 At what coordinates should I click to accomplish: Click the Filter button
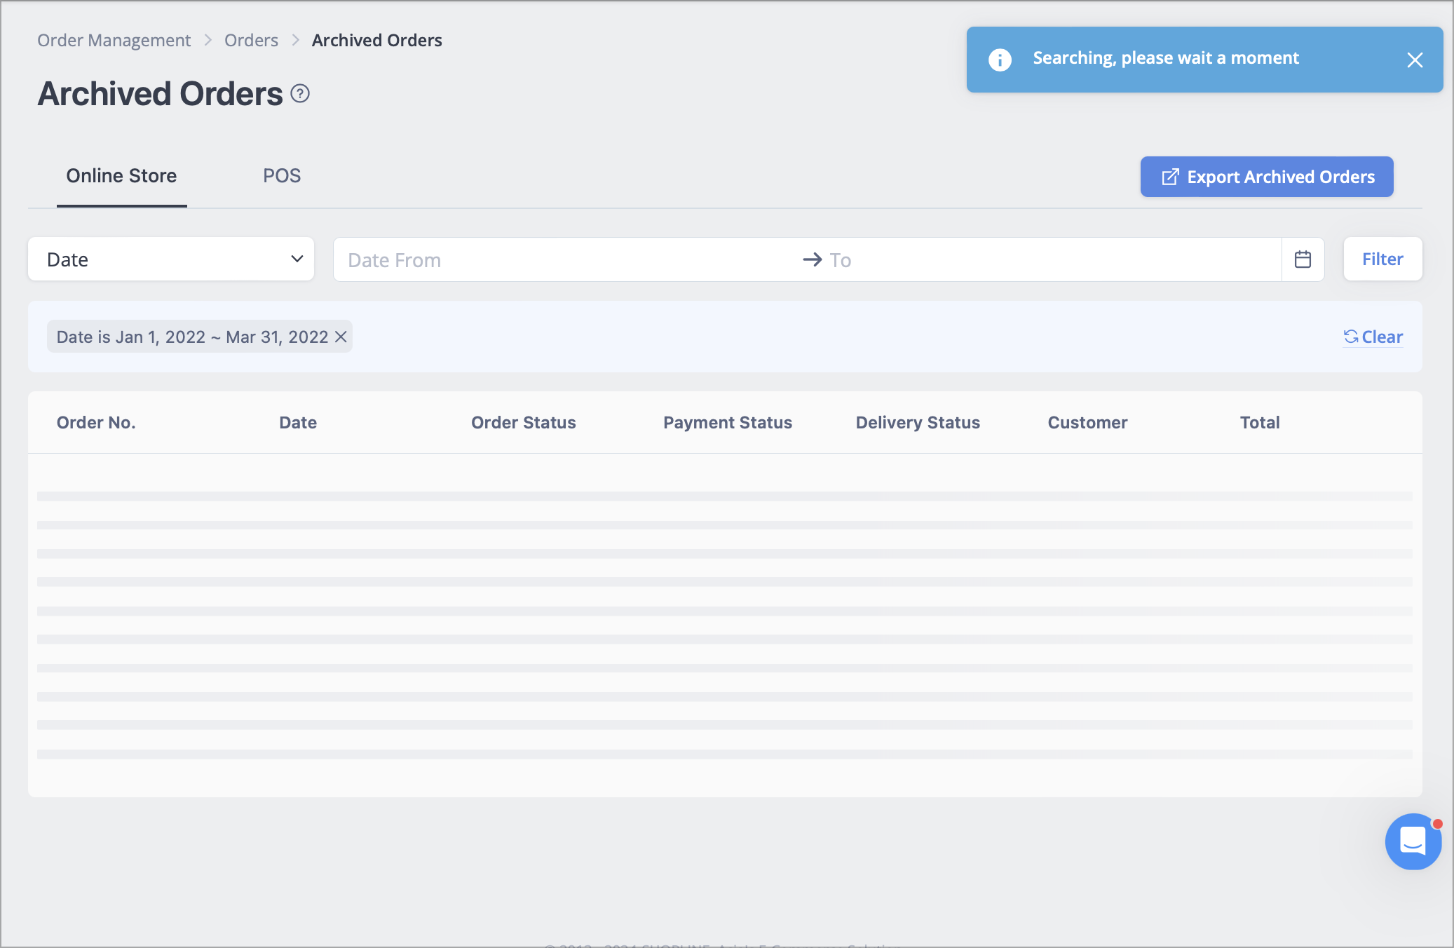coord(1382,259)
